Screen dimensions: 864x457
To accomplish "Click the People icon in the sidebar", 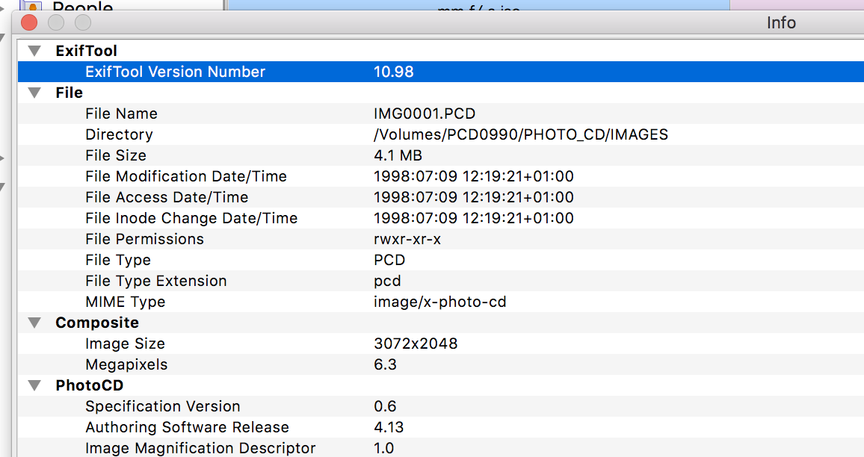I will [34, 7].
